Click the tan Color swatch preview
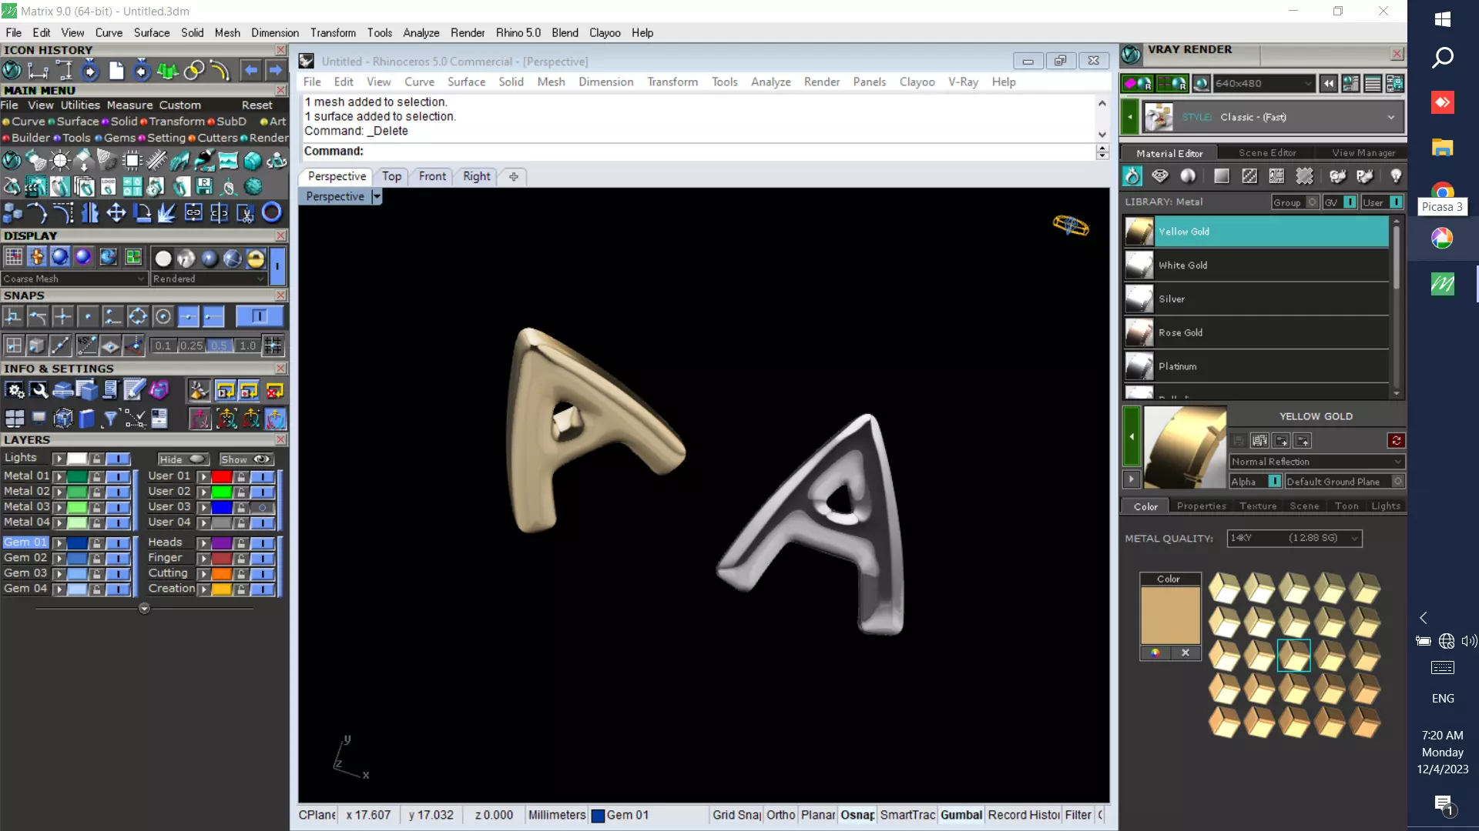Screen dimensions: 1479x831 coord(1169,615)
